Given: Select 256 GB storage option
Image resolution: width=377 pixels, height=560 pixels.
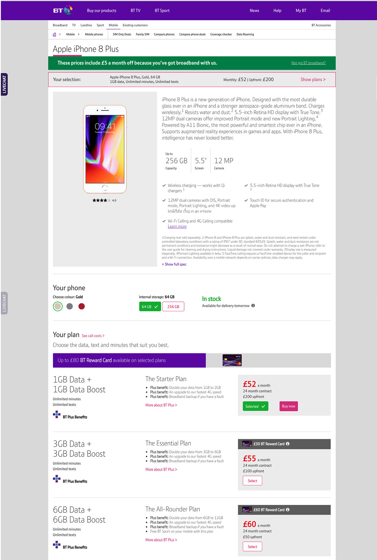Looking at the screenshot, I should pyautogui.click(x=173, y=307).
